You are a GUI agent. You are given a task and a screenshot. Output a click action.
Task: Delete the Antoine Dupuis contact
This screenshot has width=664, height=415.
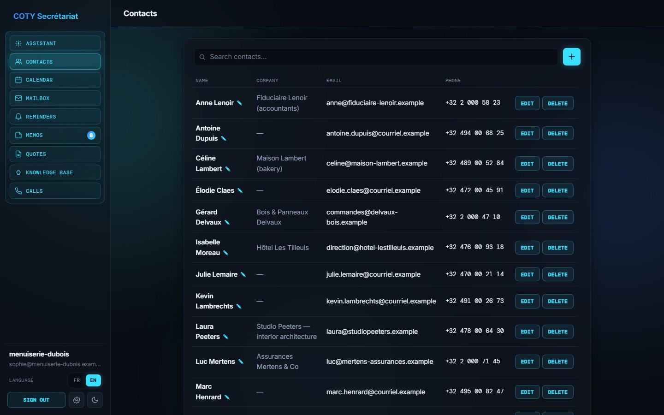(x=557, y=133)
